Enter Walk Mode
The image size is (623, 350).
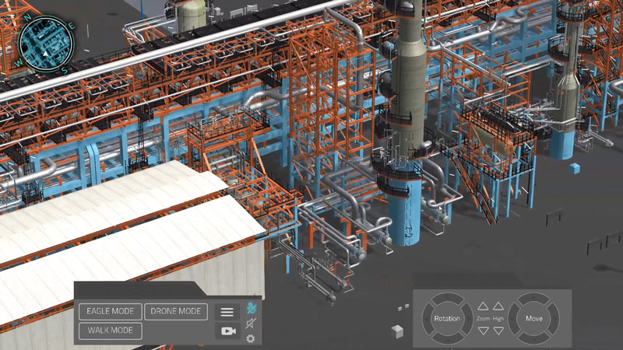(x=110, y=331)
